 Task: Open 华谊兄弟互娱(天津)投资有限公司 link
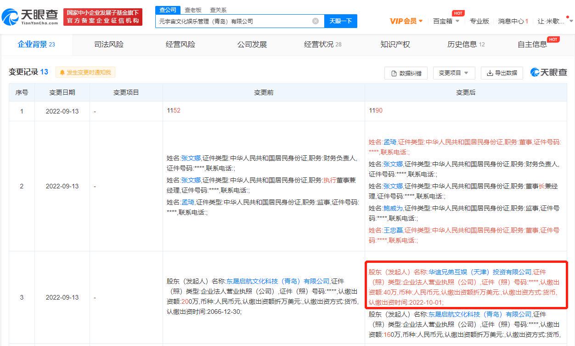pyautogui.click(x=480, y=272)
